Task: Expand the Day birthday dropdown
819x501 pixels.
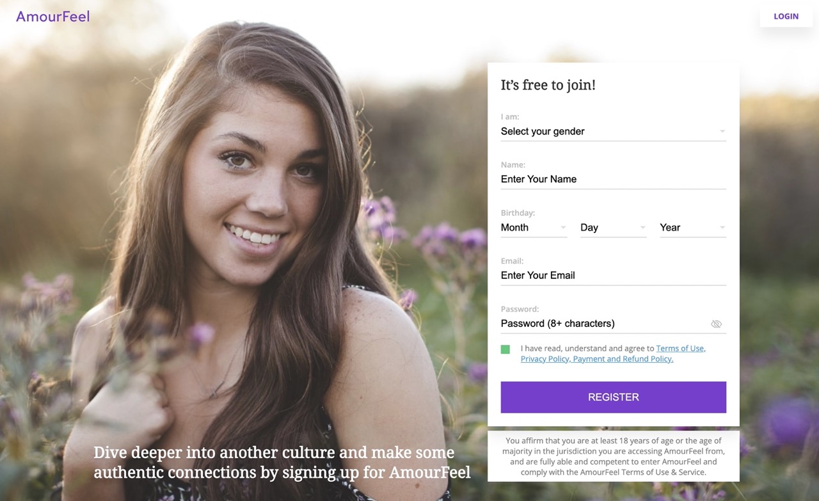Action: [612, 227]
